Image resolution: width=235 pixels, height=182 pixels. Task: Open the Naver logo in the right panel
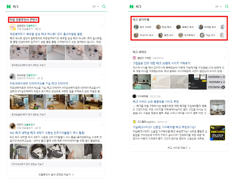coord(131,7)
